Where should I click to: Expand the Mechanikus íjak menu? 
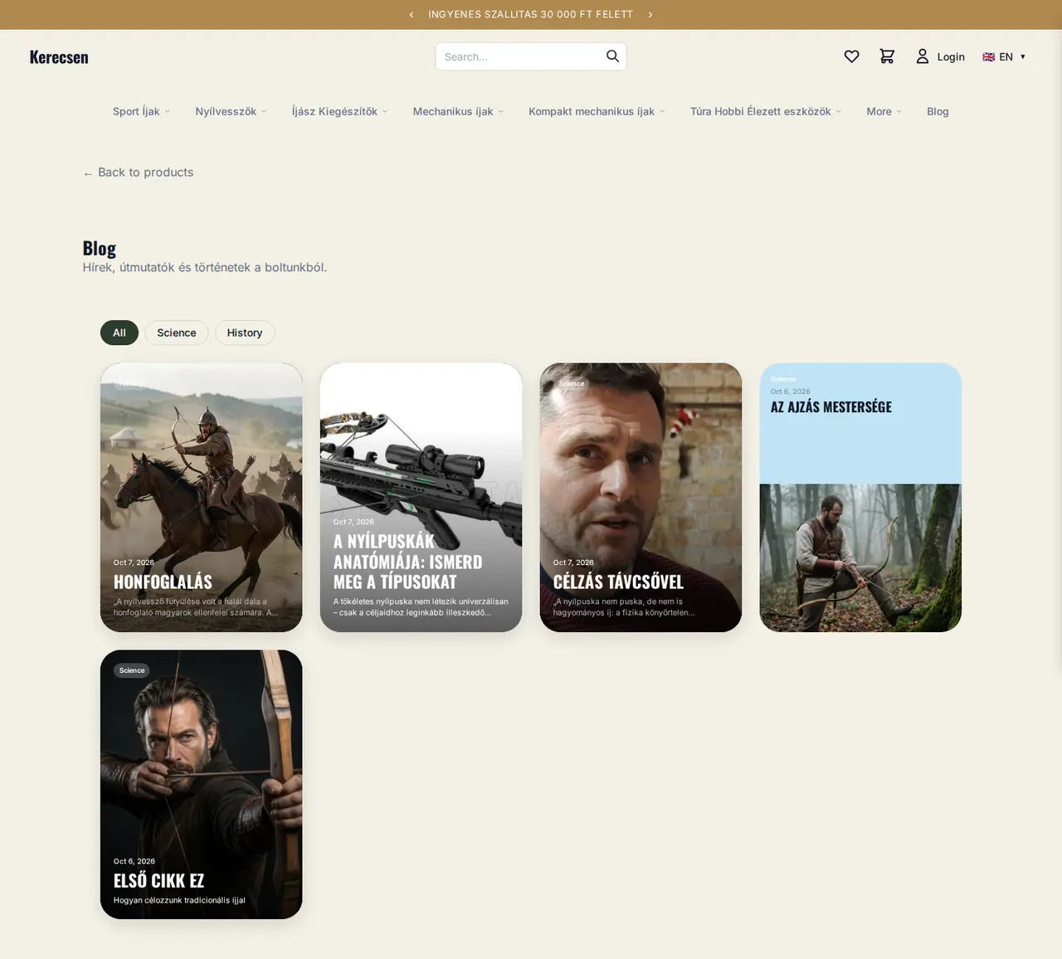point(458,111)
